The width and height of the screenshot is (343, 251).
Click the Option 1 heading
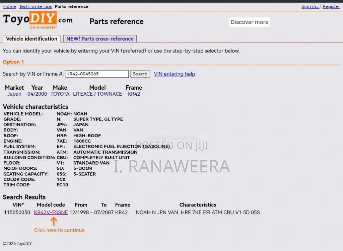[x=13, y=62]
